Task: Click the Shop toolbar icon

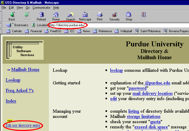Action: (129, 15)
